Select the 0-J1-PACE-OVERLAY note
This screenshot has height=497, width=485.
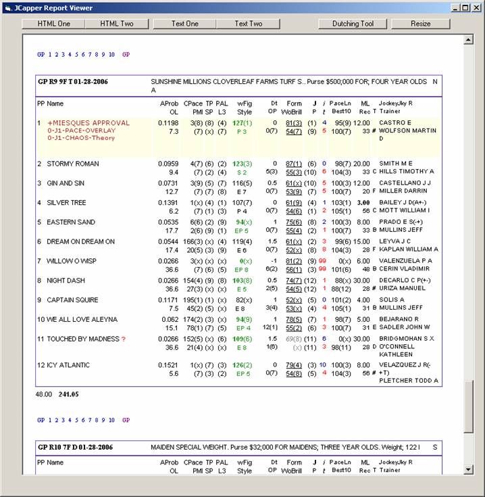(81, 131)
